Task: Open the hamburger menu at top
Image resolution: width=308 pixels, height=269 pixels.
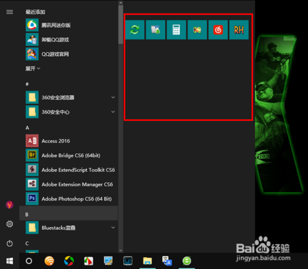Action: pyautogui.click(x=10, y=12)
